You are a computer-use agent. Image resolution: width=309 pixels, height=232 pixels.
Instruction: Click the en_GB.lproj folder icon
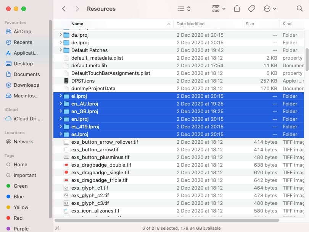tap(66, 111)
